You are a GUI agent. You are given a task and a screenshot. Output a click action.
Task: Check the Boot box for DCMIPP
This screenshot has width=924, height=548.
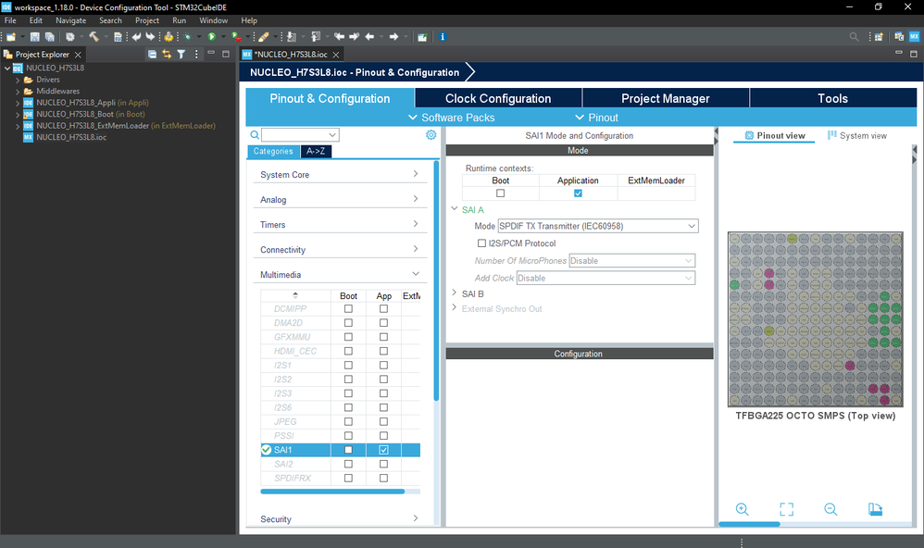[x=348, y=309]
